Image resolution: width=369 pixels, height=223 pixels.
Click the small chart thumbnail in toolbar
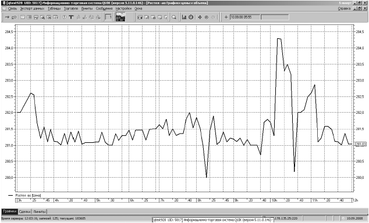tap(120, 17)
